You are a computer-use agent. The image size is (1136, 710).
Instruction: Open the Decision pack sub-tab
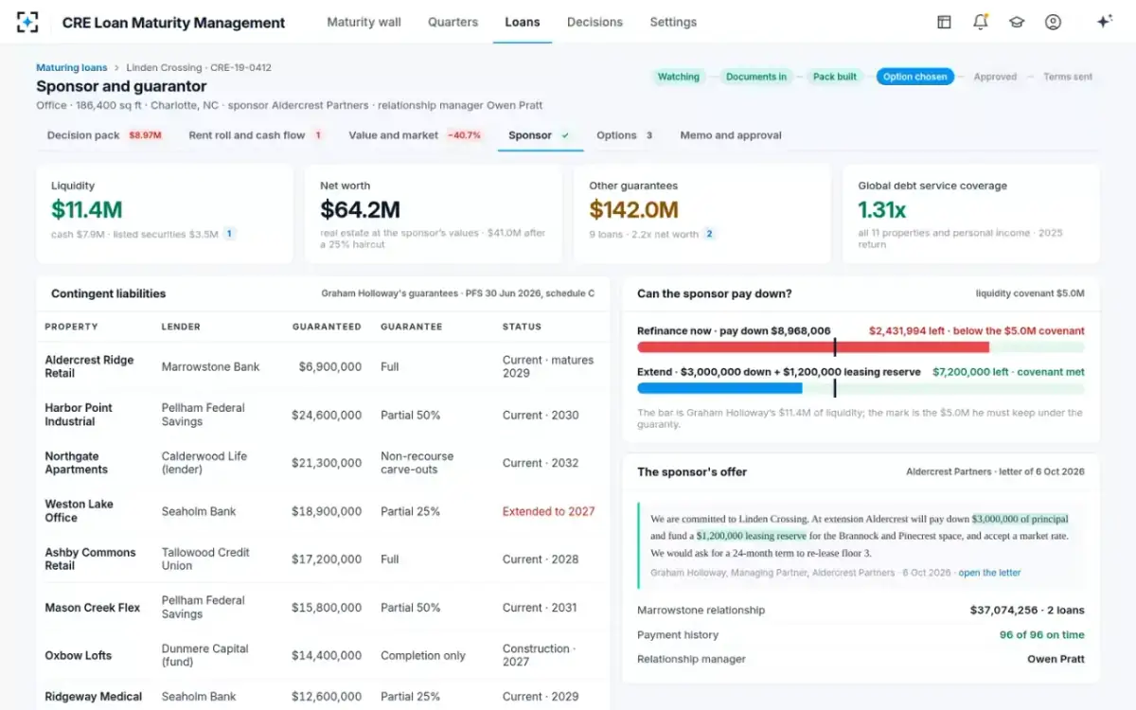pyautogui.click(x=104, y=135)
